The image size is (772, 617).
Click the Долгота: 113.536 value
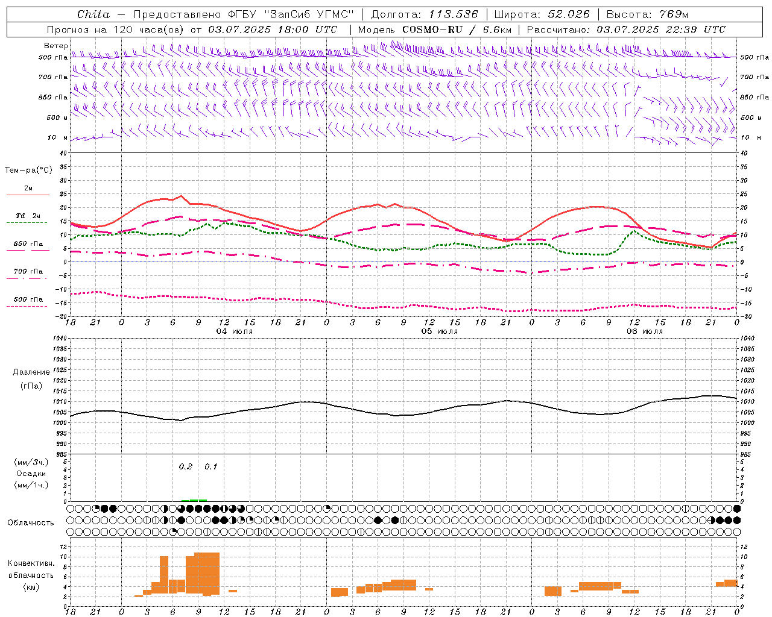pyautogui.click(x=425, y=14)
